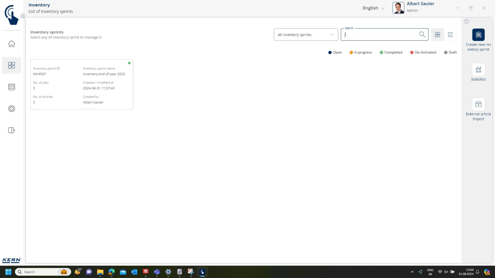Select the dashboard grid sidebar icon

12,66
